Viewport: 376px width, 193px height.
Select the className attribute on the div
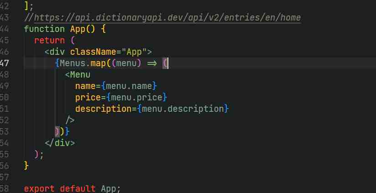[x=93, y=52]
